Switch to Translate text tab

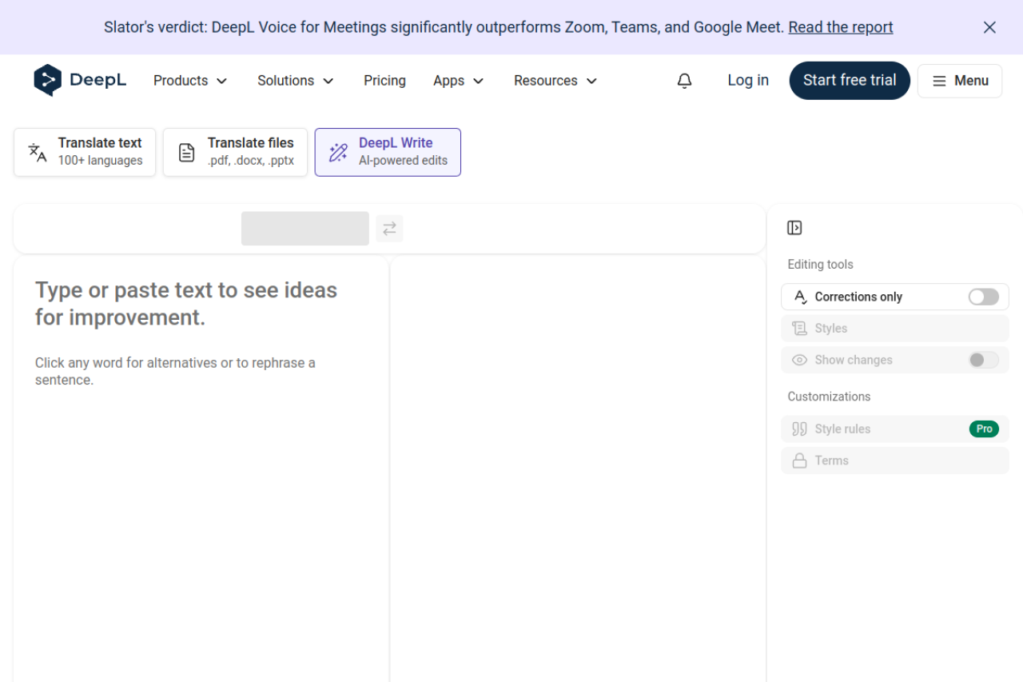(x=85, y=152)
